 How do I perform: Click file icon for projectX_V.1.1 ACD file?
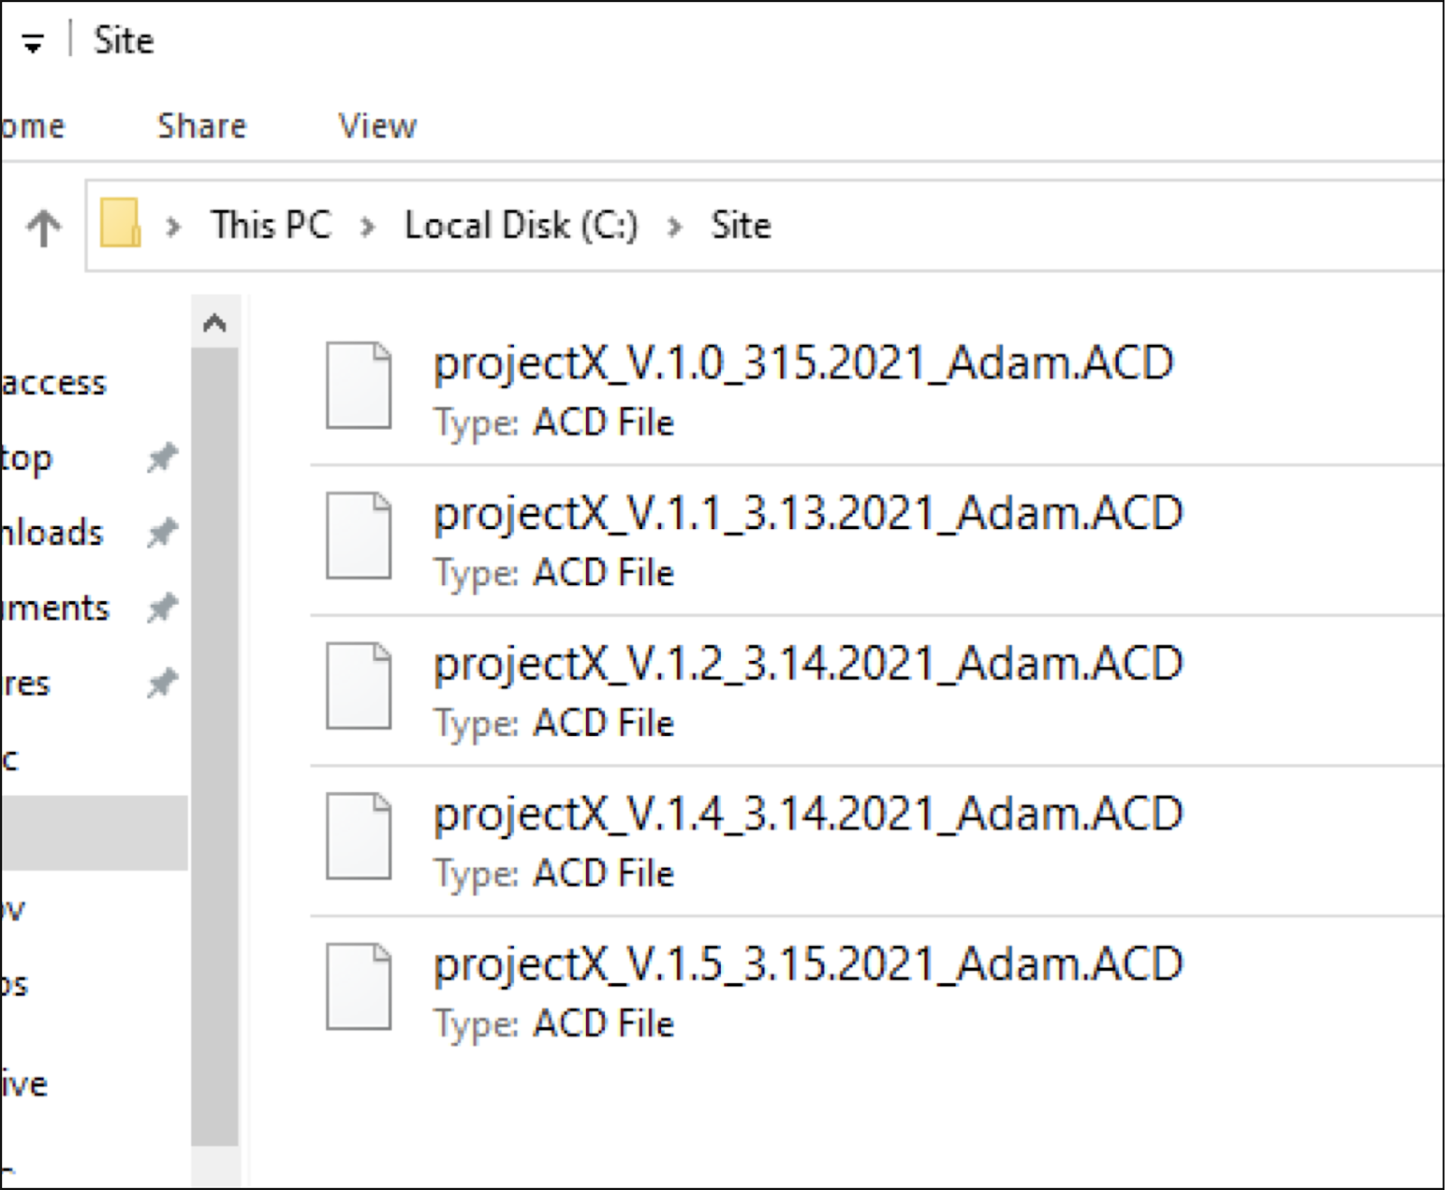click(359, 535)
